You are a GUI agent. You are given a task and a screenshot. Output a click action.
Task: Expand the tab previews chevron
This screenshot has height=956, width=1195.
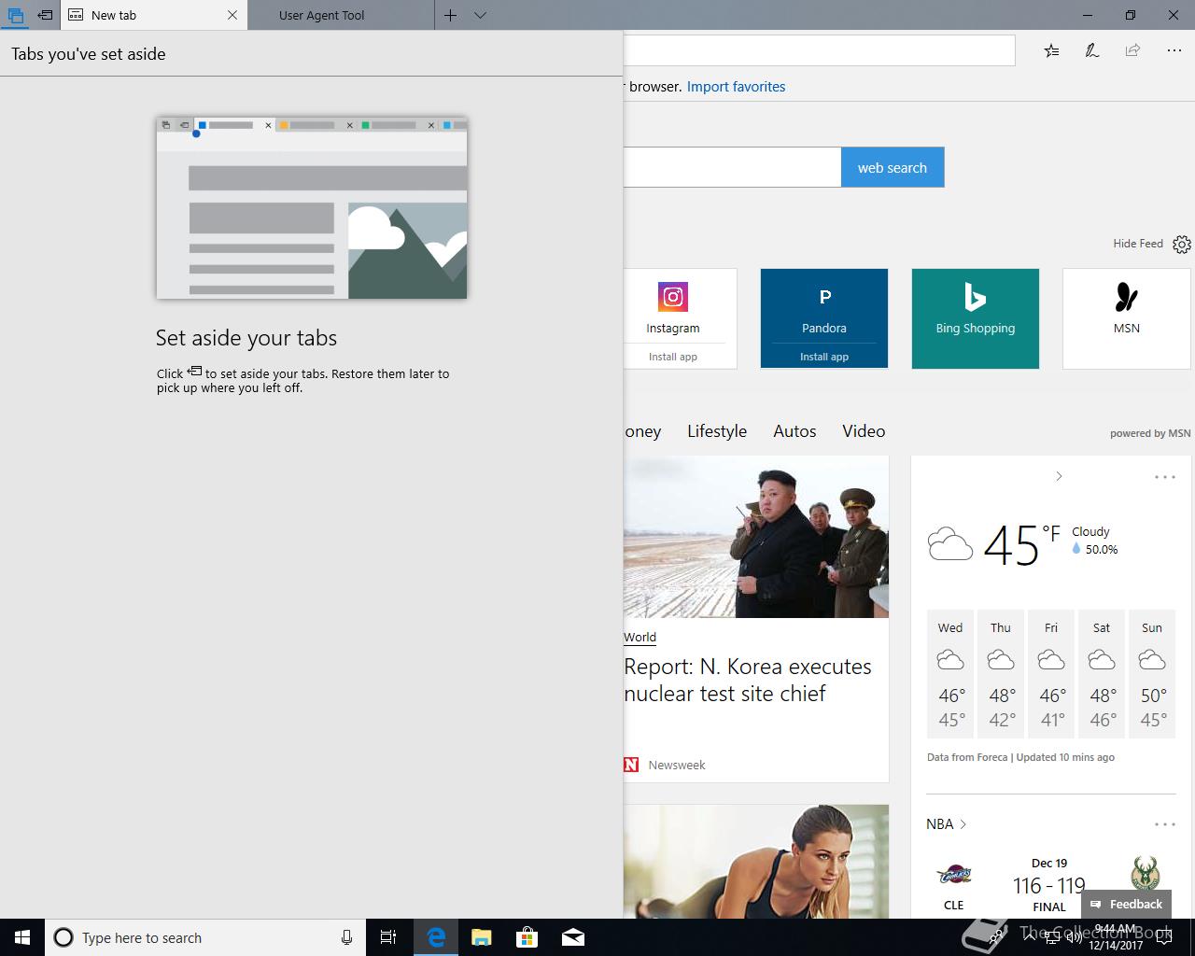point(480,15)
